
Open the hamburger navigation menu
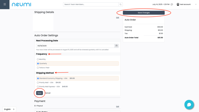pos(5,4)
